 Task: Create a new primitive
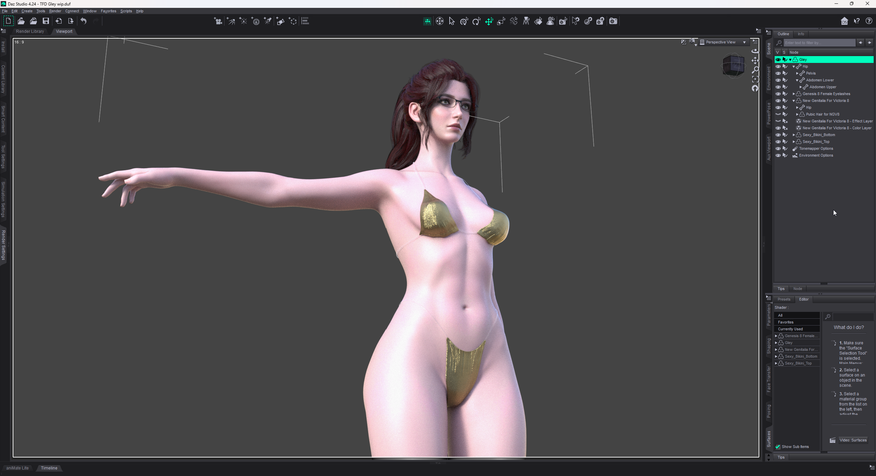pos(281,21)
